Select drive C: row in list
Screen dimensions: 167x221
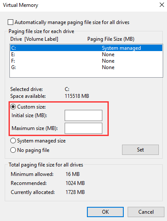coord(86,48)
